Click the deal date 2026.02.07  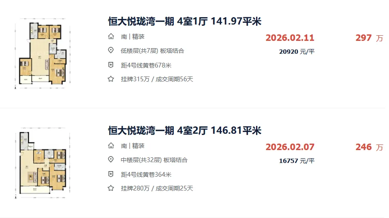(290, 147)
